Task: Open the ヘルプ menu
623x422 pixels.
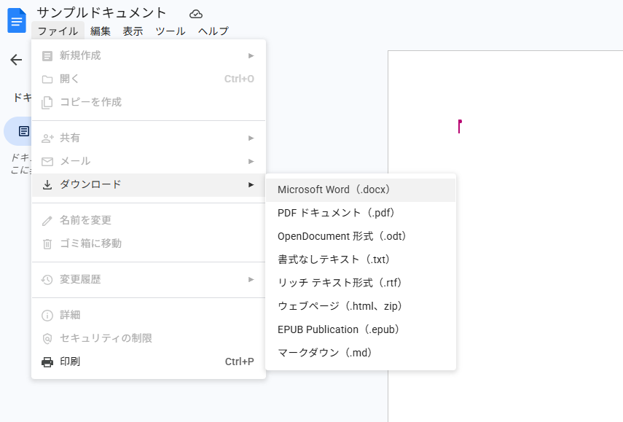Action: [213, 31]
